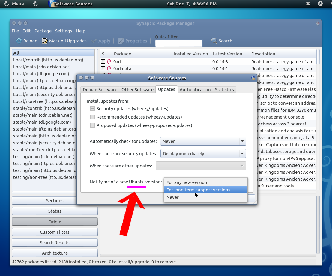Click the clock showing Sat Dec 7
Viewport: 332px width, 276px height.
(x=192, y=4)
